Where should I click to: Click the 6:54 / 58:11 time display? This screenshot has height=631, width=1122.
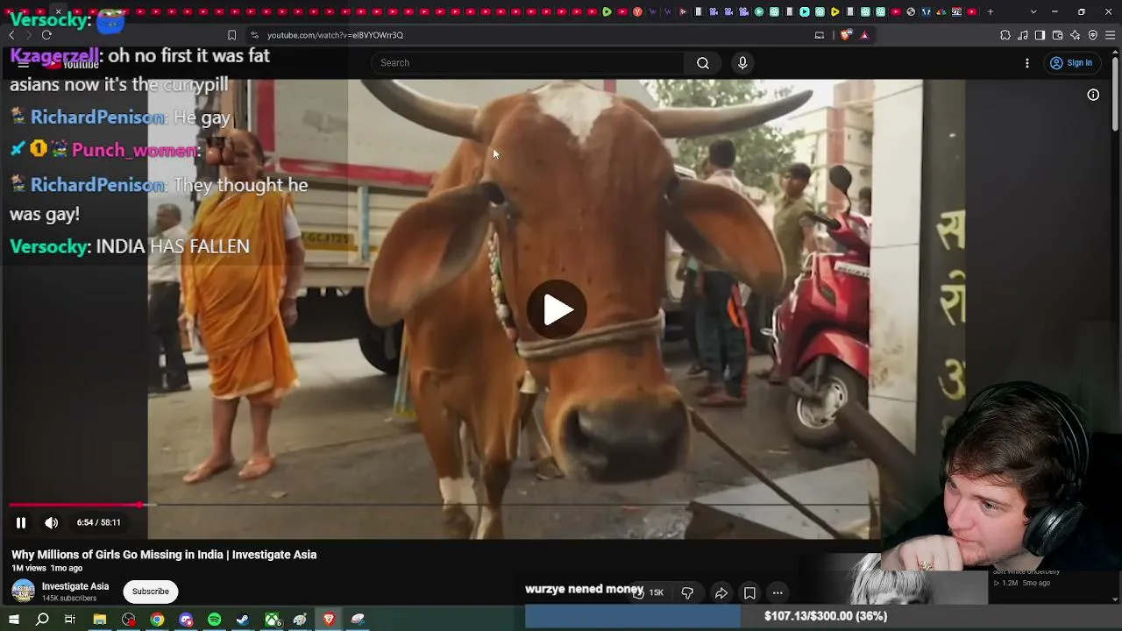98,523
